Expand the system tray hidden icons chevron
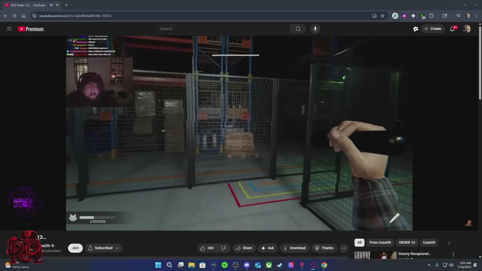The image size is (482, 271). [x=429, y=265]
